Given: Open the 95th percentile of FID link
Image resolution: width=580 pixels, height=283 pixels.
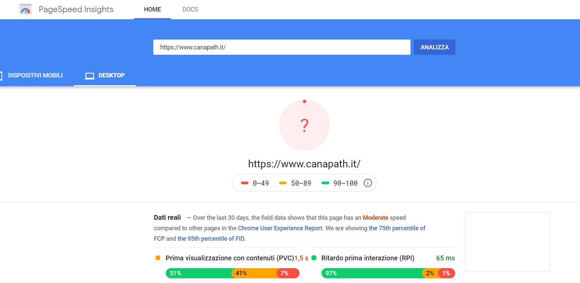Looking at the screenshot, I should click(x=211, y=239).
